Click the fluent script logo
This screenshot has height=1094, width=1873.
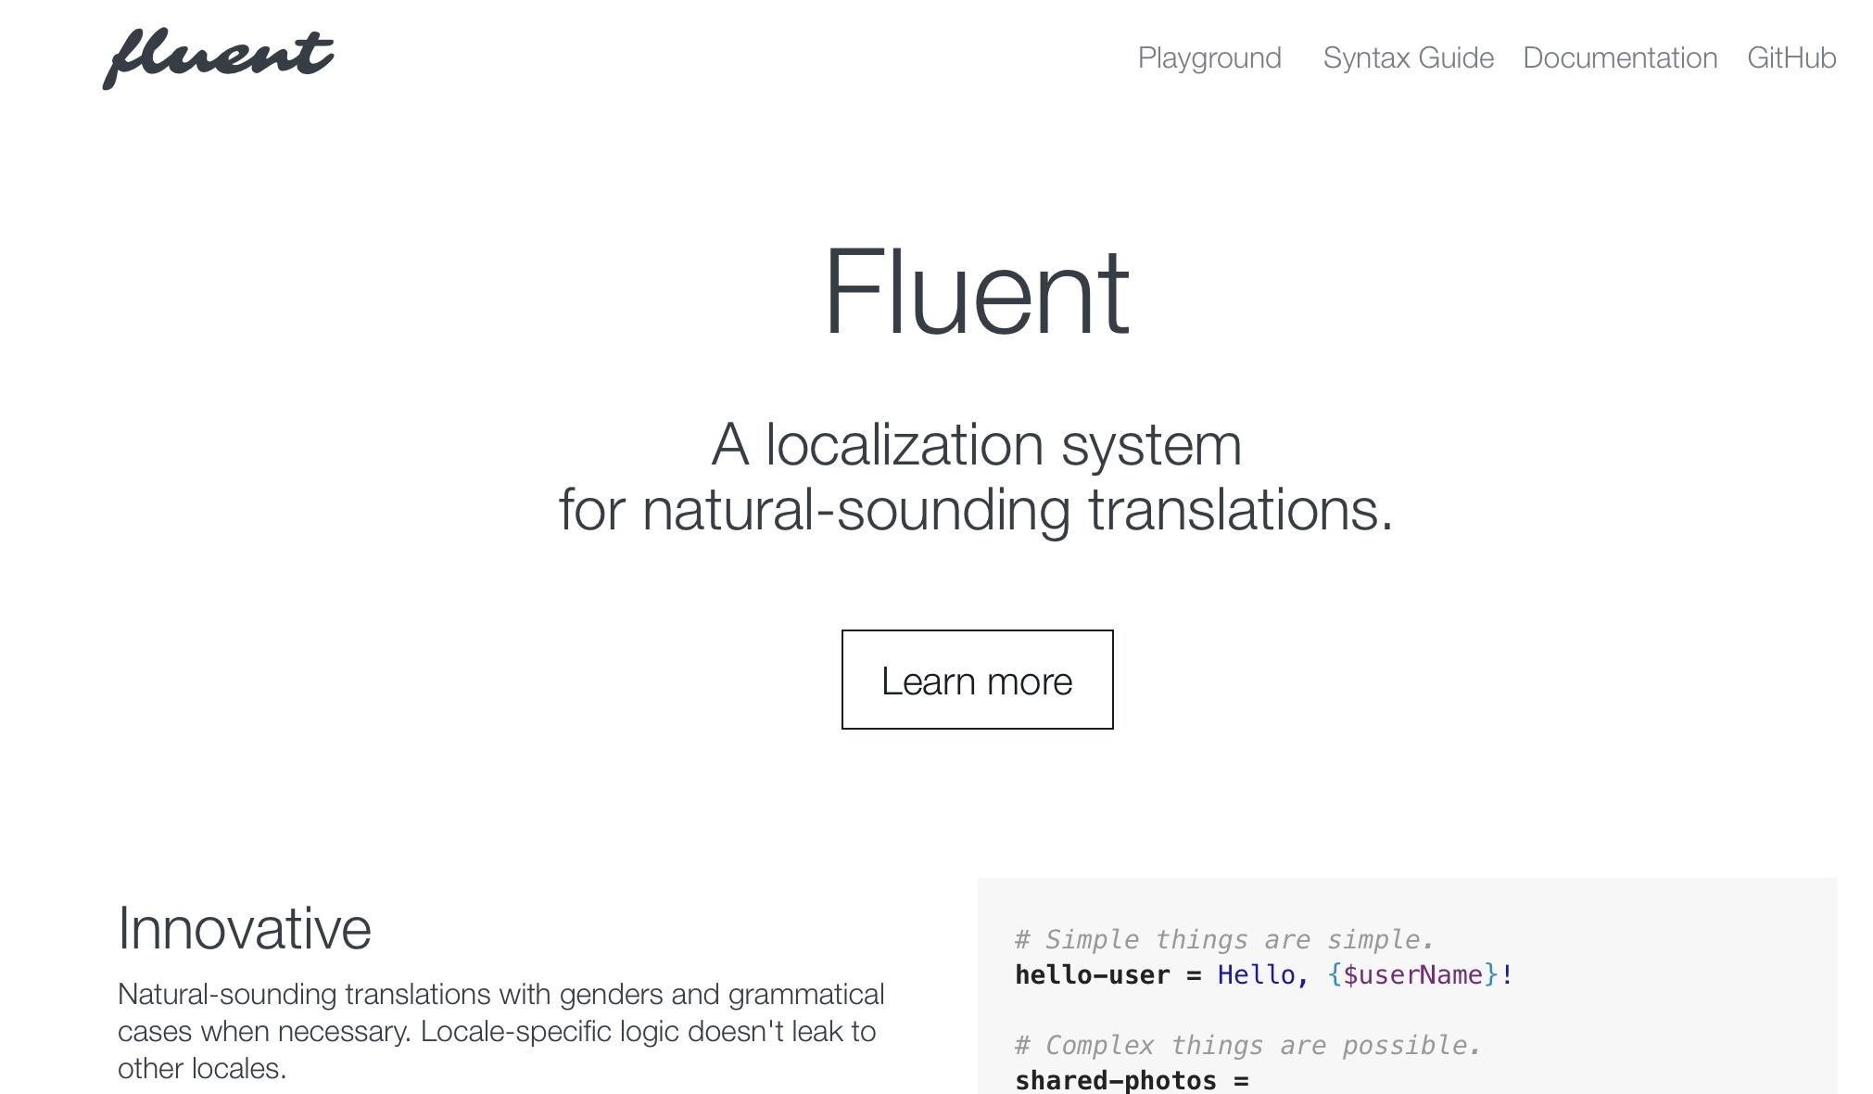218,58
